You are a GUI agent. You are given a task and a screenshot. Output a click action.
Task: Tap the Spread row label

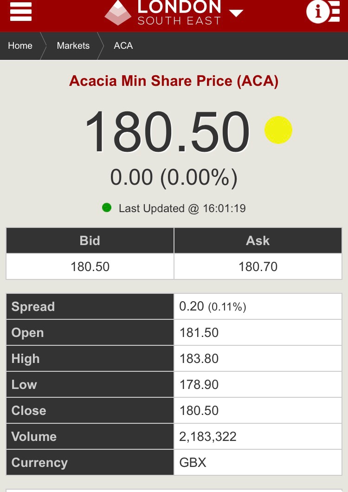(x=33, y=307)
